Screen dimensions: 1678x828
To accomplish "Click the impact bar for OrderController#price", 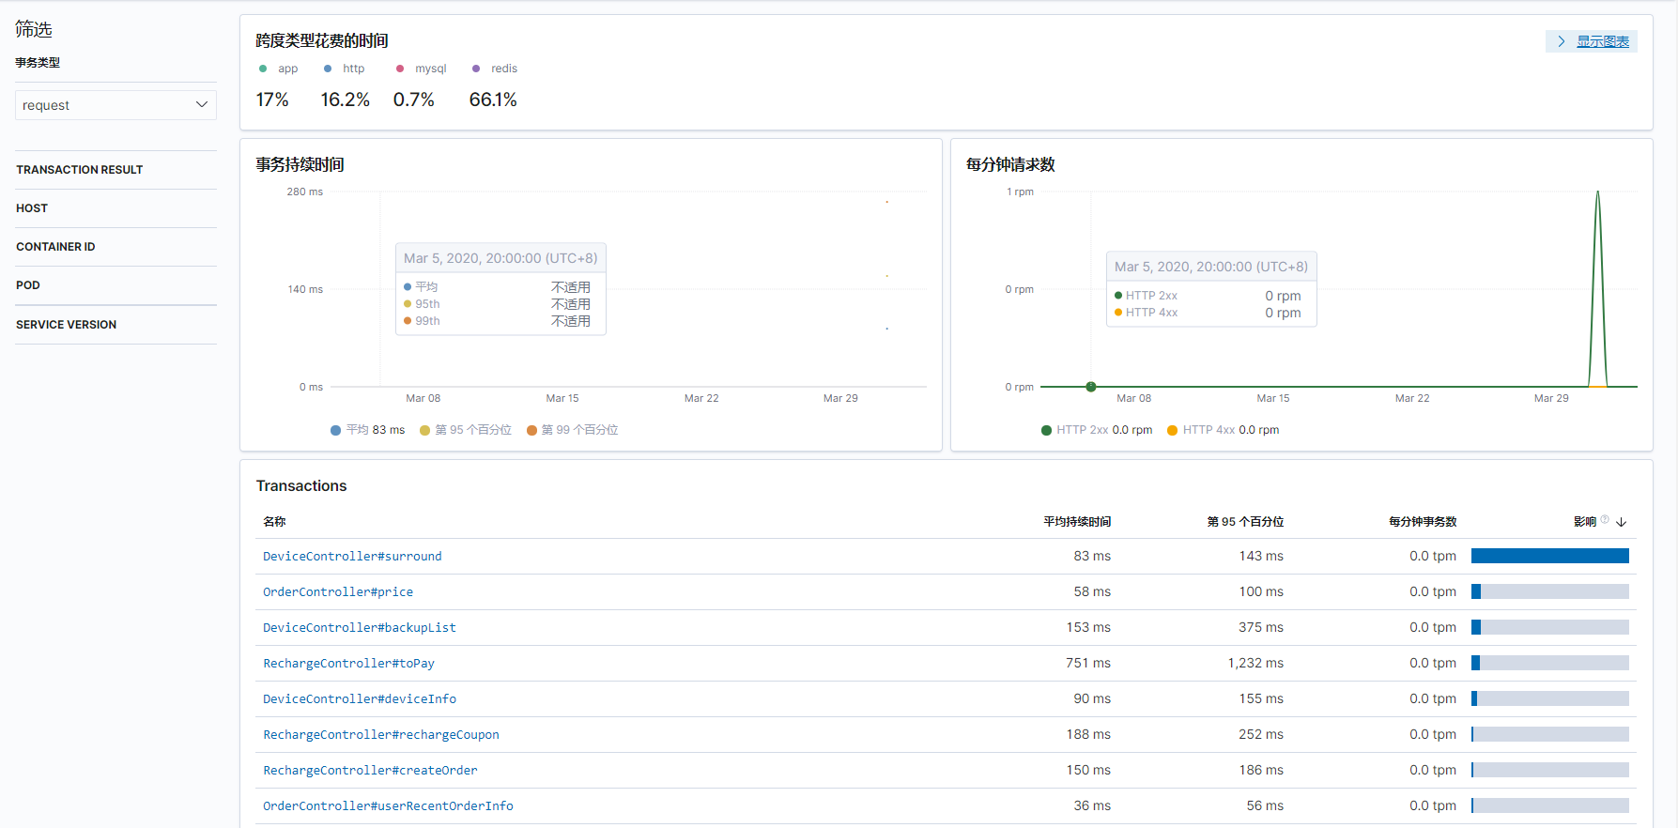I will pos(1550,592).
